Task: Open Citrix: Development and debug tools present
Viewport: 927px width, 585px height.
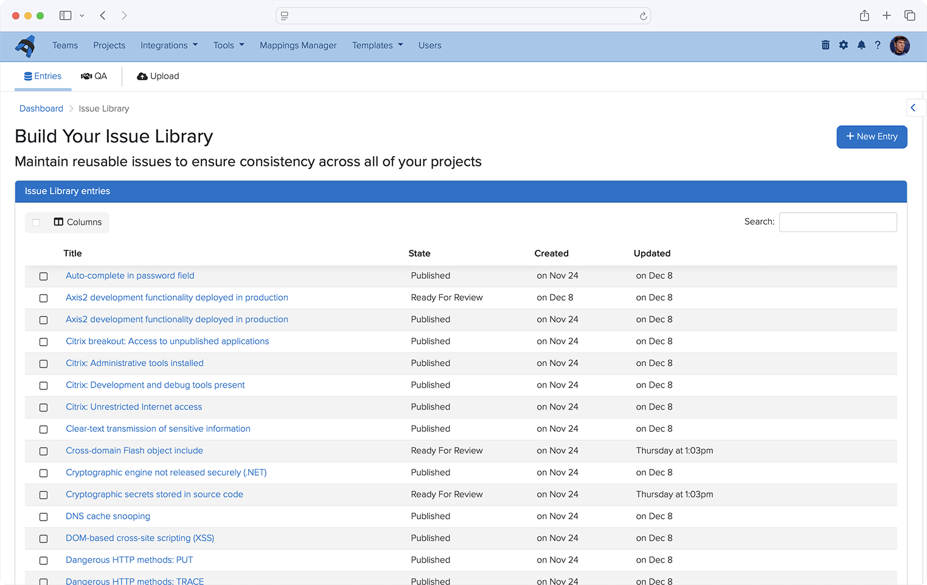Action: (x=155, y=385)
